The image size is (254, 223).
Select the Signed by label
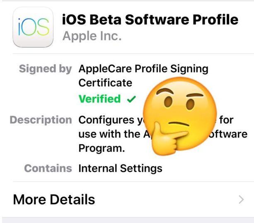click(x=45, y=69)
